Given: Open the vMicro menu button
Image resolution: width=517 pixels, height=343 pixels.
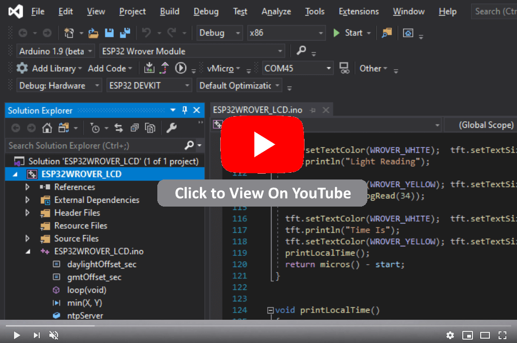Looking at the screenshot, I should point(223,69).
